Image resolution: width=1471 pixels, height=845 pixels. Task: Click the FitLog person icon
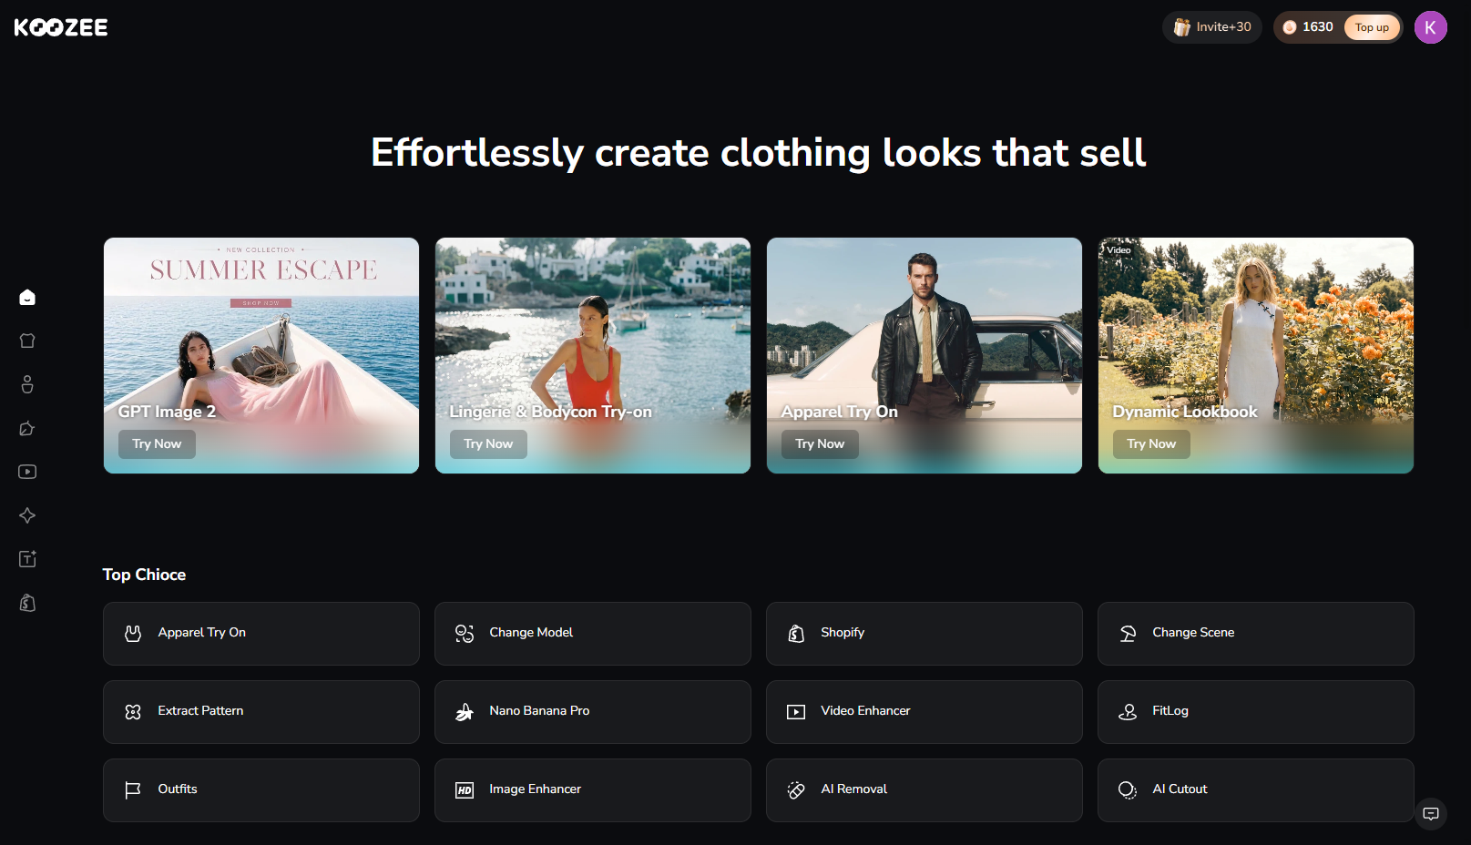(x=1128, y=711)
